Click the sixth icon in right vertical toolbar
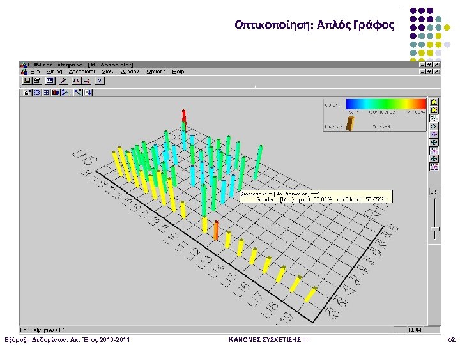The width and height of the screenshot is (460, 345). pyautogui.click(x=434, y=142)
